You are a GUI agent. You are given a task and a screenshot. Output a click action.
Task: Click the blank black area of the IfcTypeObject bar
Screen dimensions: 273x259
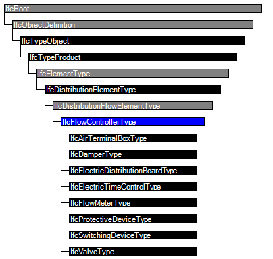point(157,41)
